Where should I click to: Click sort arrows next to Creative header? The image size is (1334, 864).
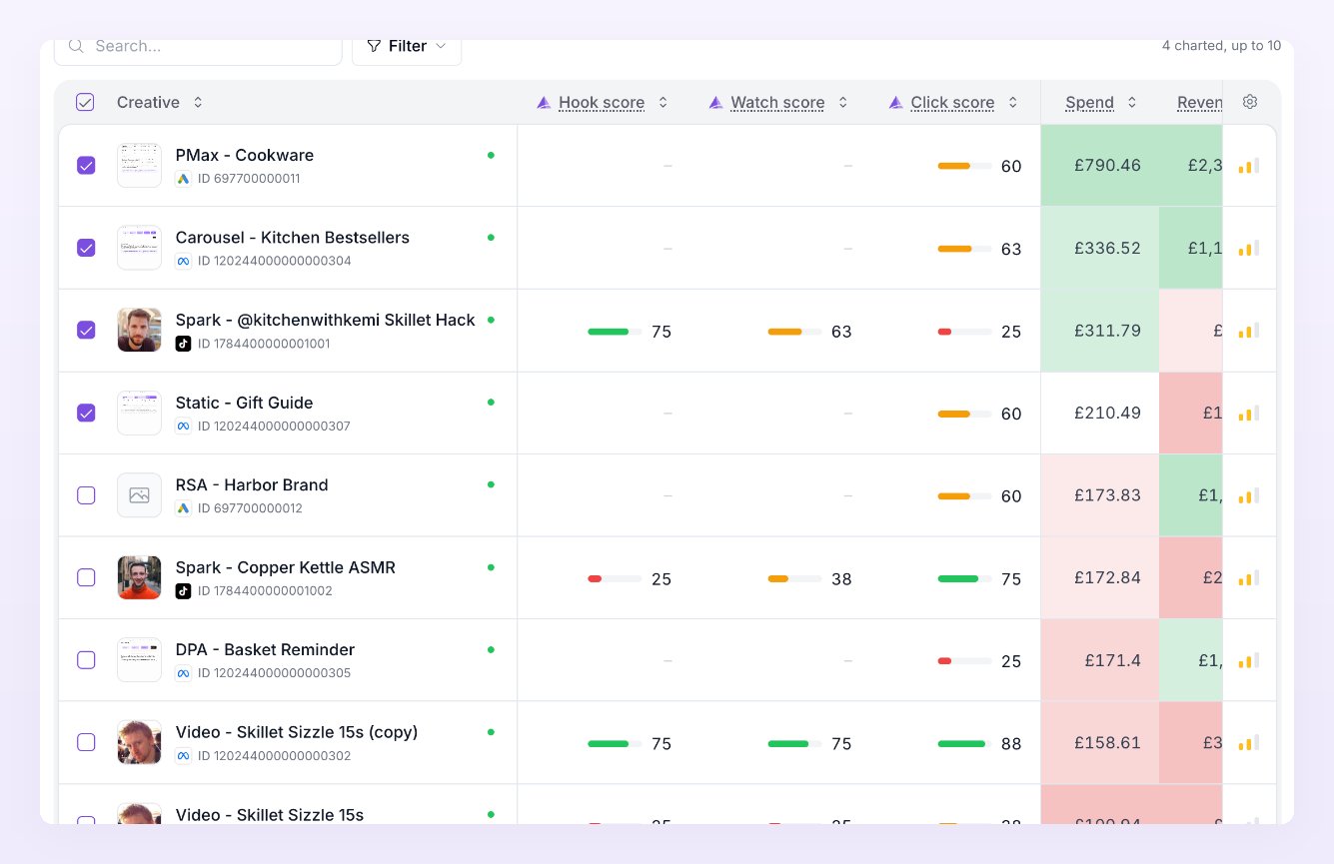(198, 102)
